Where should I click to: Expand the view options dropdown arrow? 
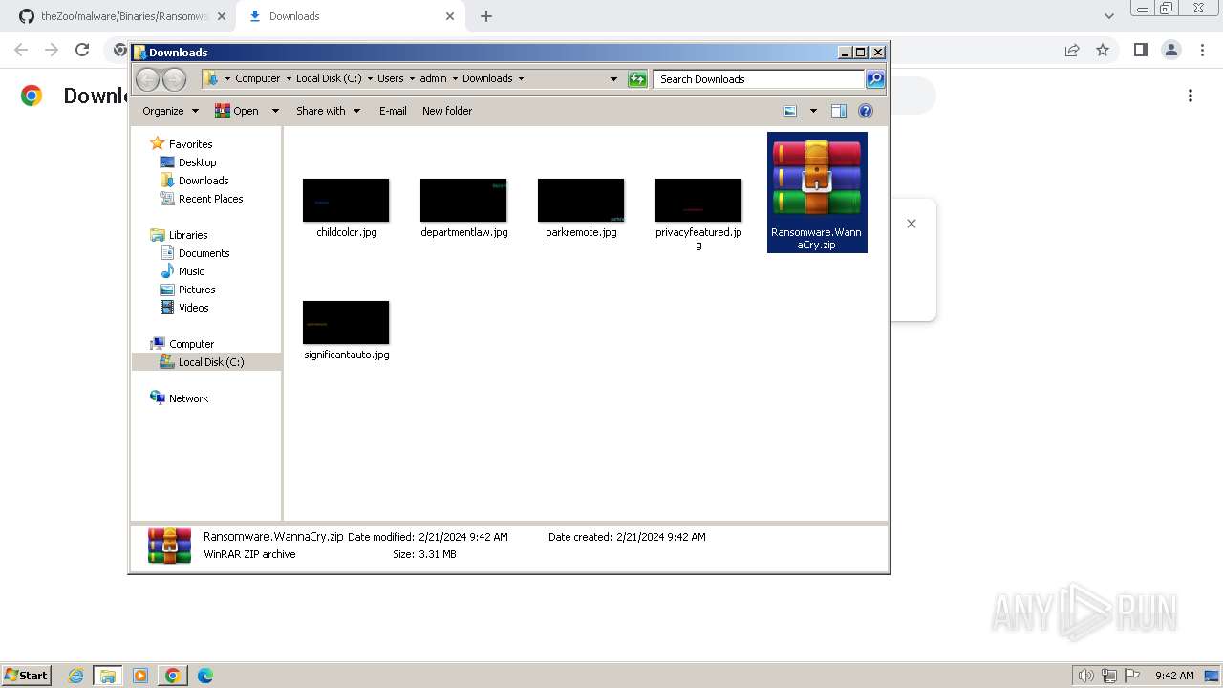[813, 111]
